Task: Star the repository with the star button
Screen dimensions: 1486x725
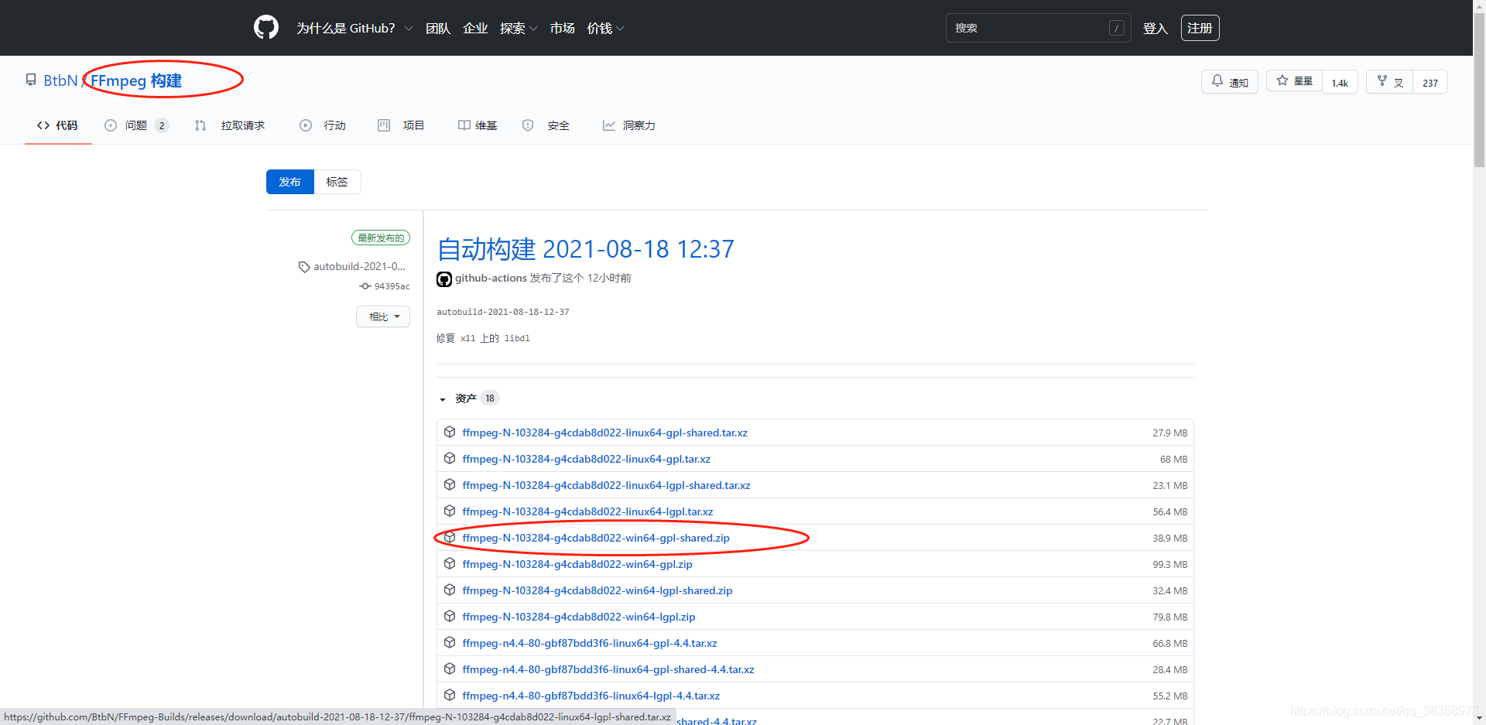Action: 1294,82
